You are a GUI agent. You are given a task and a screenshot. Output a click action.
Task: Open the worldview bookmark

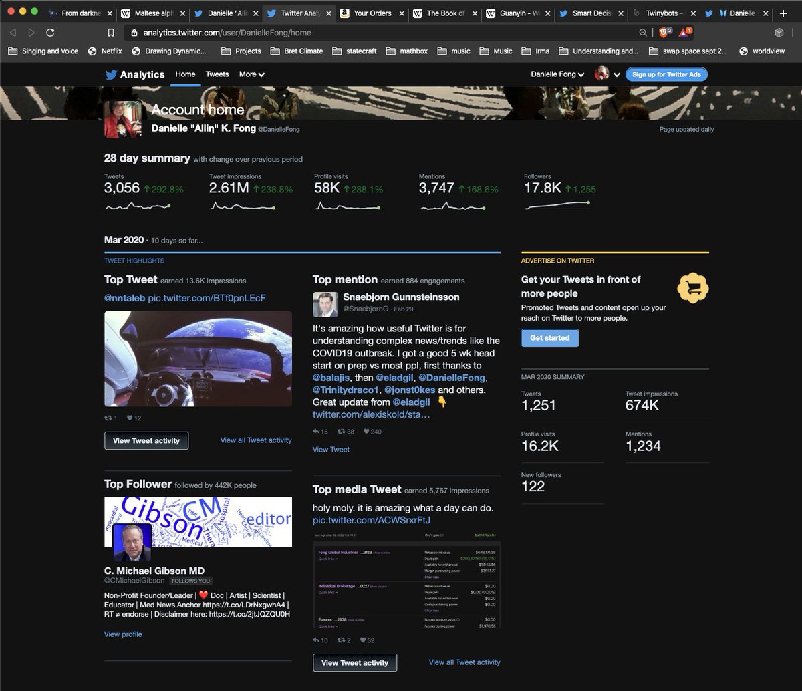coord(761,51)
